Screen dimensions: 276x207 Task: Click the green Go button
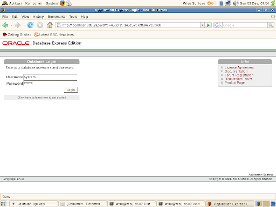(209, 25)
